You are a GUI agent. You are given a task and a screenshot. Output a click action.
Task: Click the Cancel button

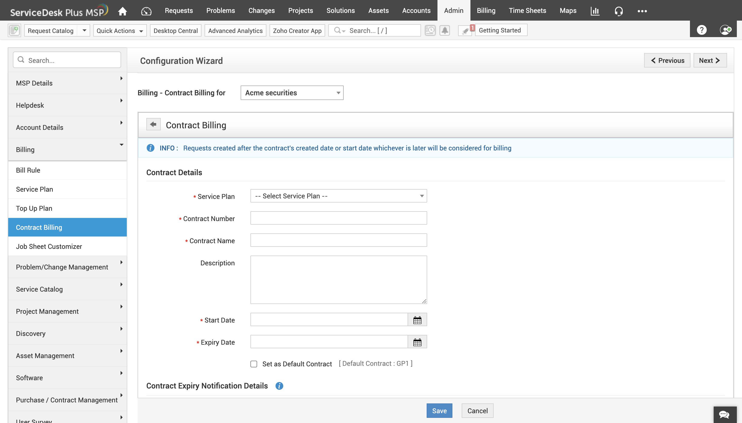[x=477, y=410]
